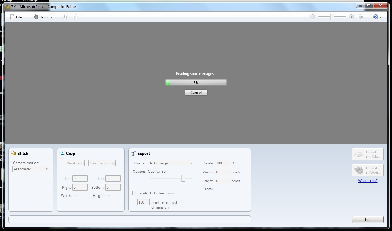
Task: Click the crop tool icon in toolbar
Action: (x=65, y=17)
